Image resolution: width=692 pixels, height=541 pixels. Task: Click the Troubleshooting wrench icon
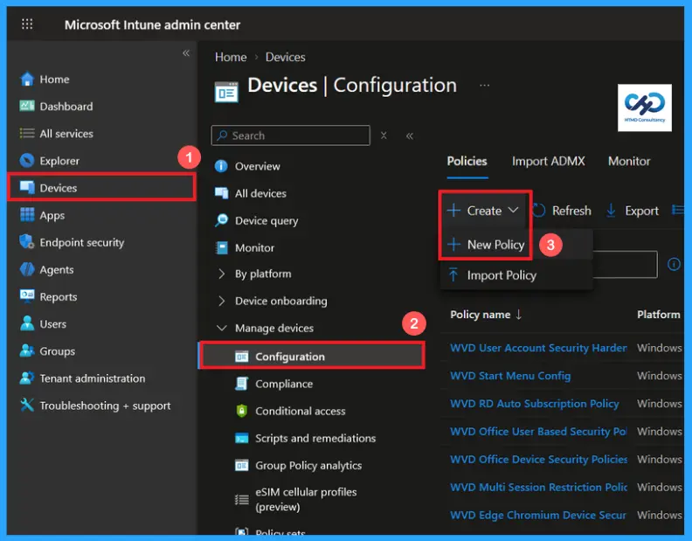pyautogui.click(x=27, y=405)
